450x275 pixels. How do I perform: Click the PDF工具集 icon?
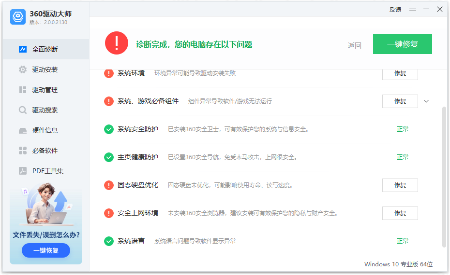(x=23, y=171)
